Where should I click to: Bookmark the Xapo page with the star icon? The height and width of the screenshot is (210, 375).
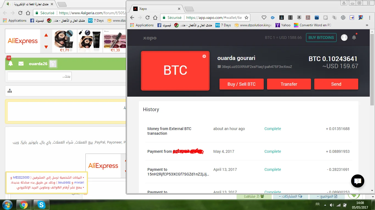click(246, 18)
